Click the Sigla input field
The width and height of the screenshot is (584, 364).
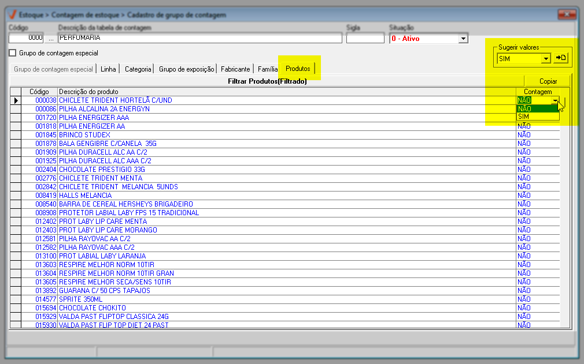click(365, 38)
